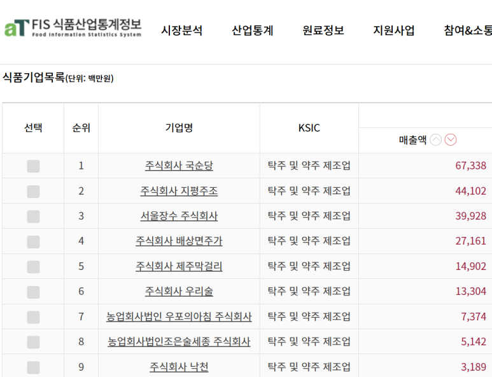Select the sales value 5,142
Screen dimensions: 492x377
point(474,341)
